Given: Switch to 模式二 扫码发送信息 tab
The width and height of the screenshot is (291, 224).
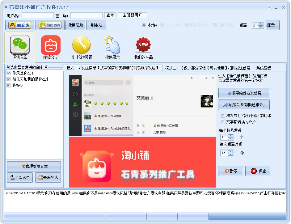Looking at the screenshot, I should (x=208, y=68).
